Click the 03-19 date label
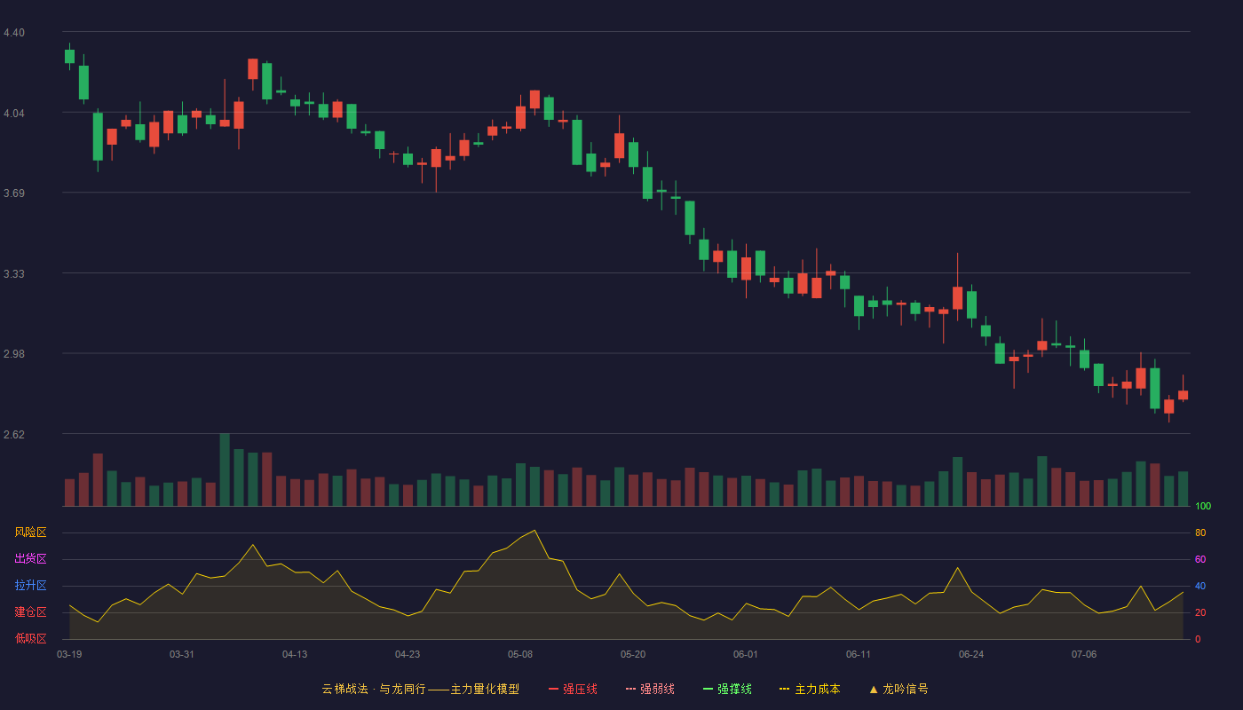 (x=69, y=654)
